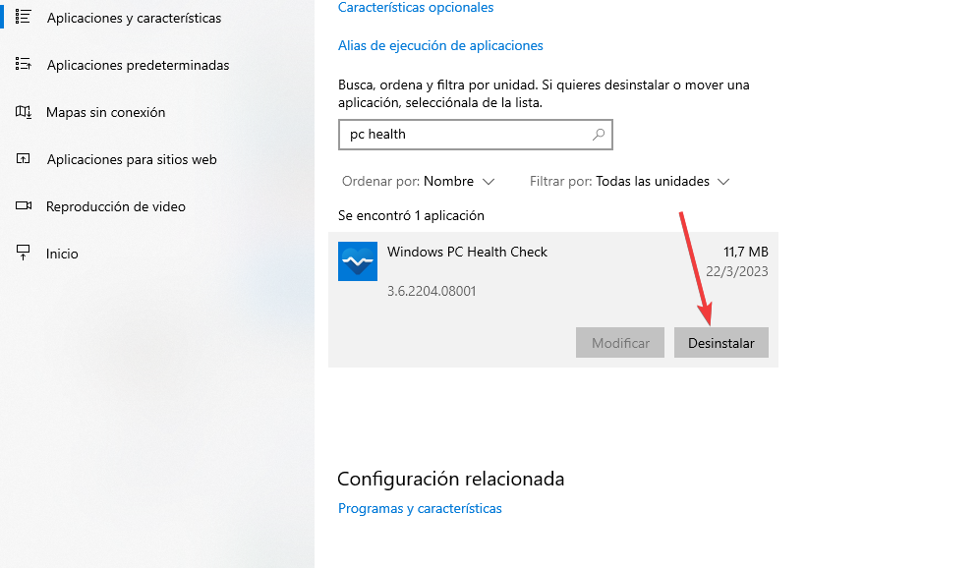This screenshot has height=568, width=979.
Task: Expand Filtrar por Todas las unidades dropdown
Action: pyautogui.click(x=629, y=181)
